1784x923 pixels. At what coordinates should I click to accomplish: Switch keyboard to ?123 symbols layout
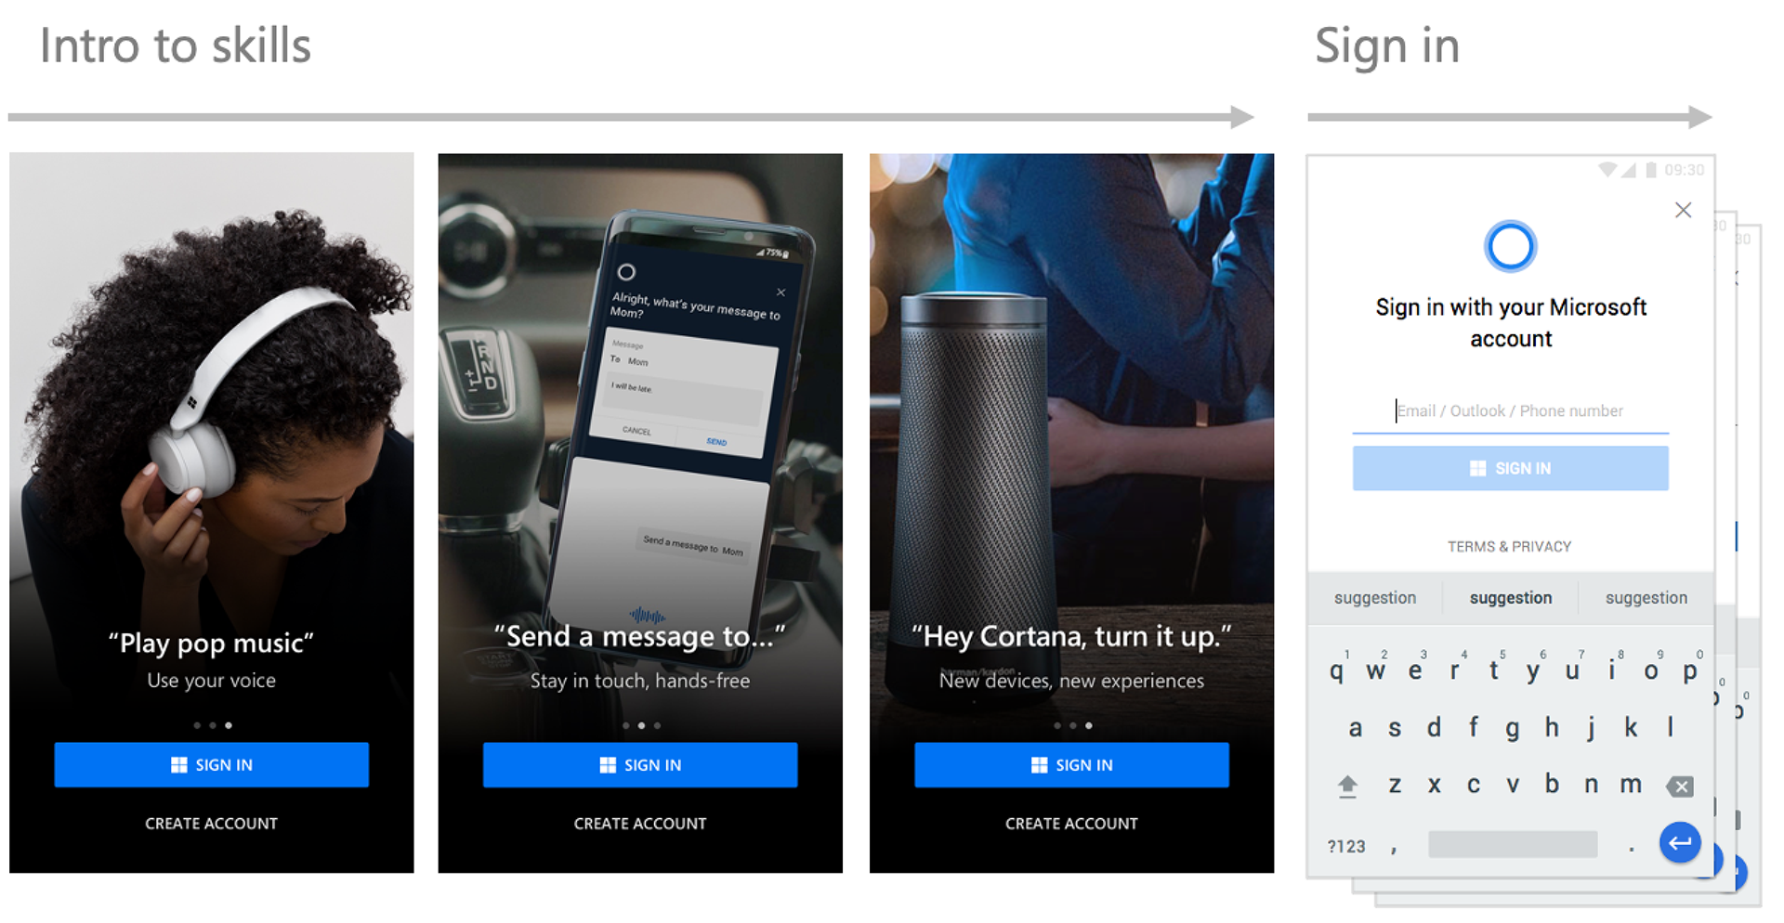click(x=1346, y=846)
